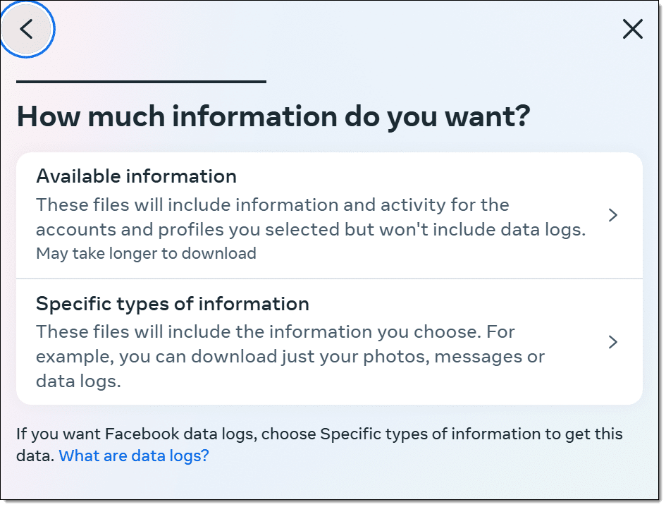Click the dark progress bar segment
Viewport: 666px width, 507px height.
(141, 82)
